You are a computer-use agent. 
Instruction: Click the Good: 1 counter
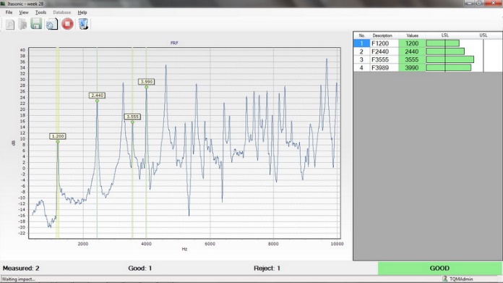(140, 269)
